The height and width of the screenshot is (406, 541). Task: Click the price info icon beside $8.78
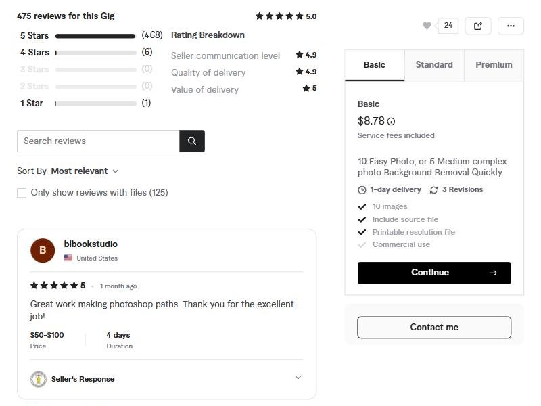[x=391, y=122]
